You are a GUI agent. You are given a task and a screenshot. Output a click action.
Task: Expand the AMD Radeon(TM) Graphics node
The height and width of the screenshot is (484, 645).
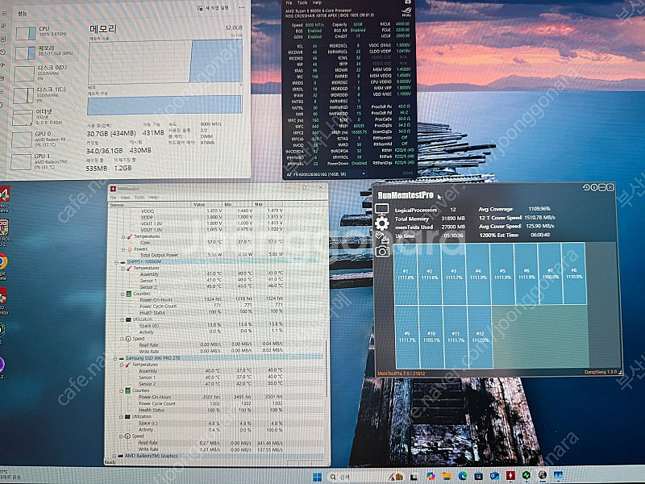click(x=114, y=456)
